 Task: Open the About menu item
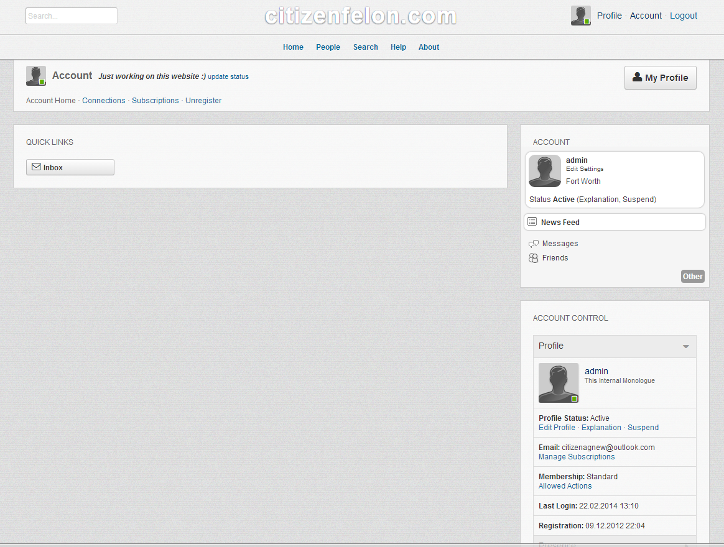tap(429, 47)
